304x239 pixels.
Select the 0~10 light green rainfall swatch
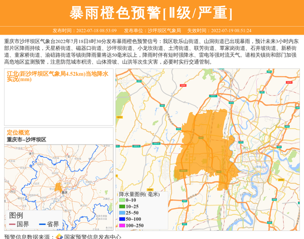tap(122, 200)
